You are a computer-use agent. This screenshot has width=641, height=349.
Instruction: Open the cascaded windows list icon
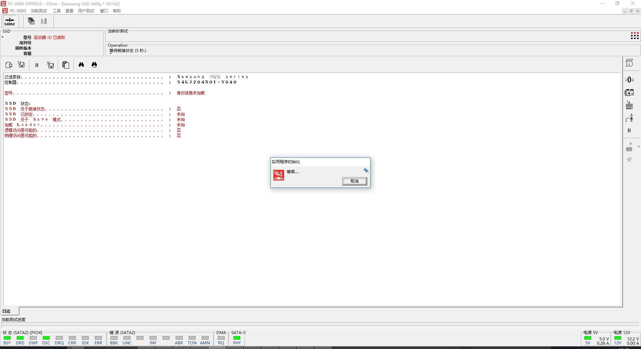coord(31,21)
